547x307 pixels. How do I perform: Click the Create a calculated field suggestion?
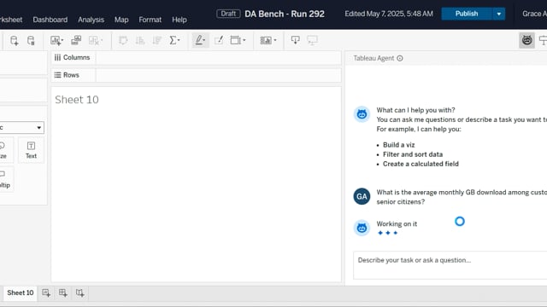point(421,164)
